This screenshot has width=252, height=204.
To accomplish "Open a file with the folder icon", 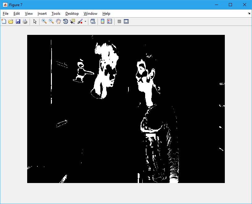I will (x=11, y=22).
